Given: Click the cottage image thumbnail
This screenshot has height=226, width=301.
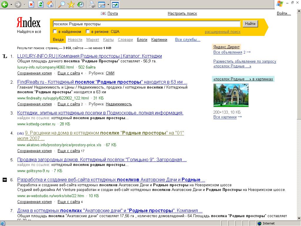Looking at the screenshot, I should [231, 95].
